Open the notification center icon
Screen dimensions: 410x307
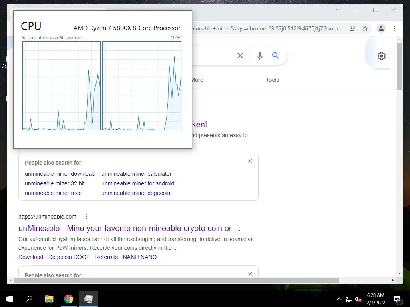[397, 299]
